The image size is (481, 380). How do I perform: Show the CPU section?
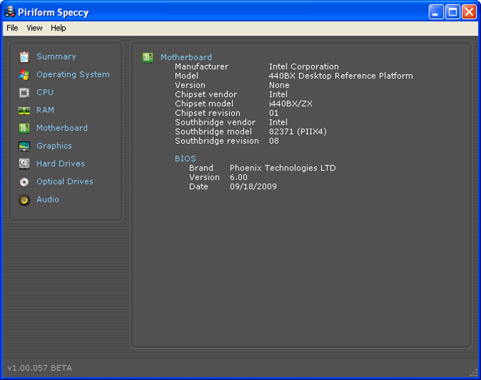coord(45,93)
